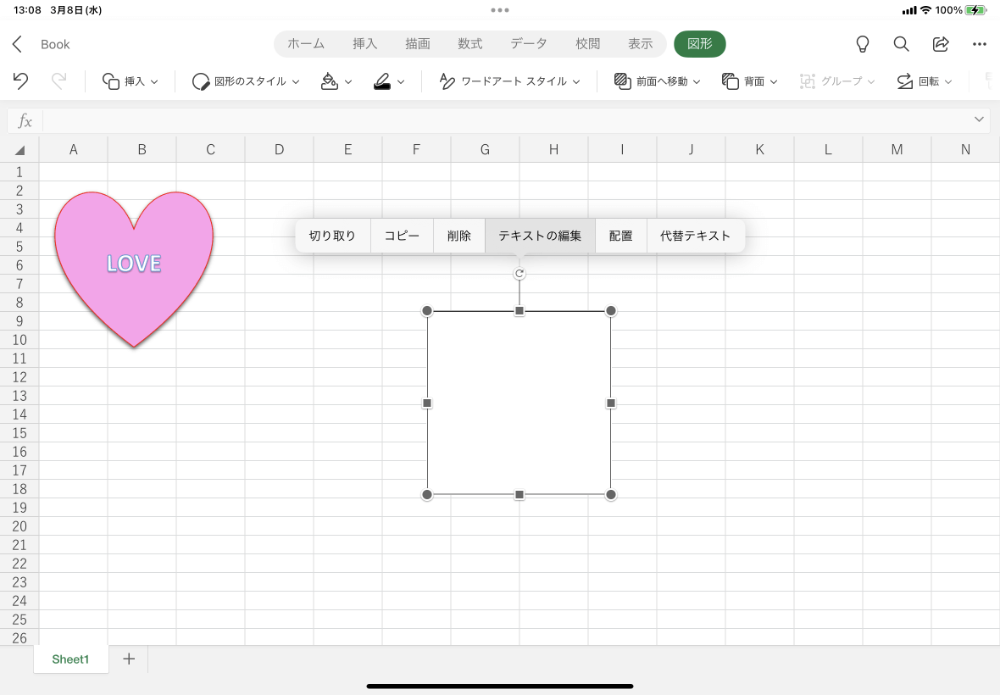Add a new sheet with plus
This screenshot has height=695, width=1000.
[x=129, y=659]
